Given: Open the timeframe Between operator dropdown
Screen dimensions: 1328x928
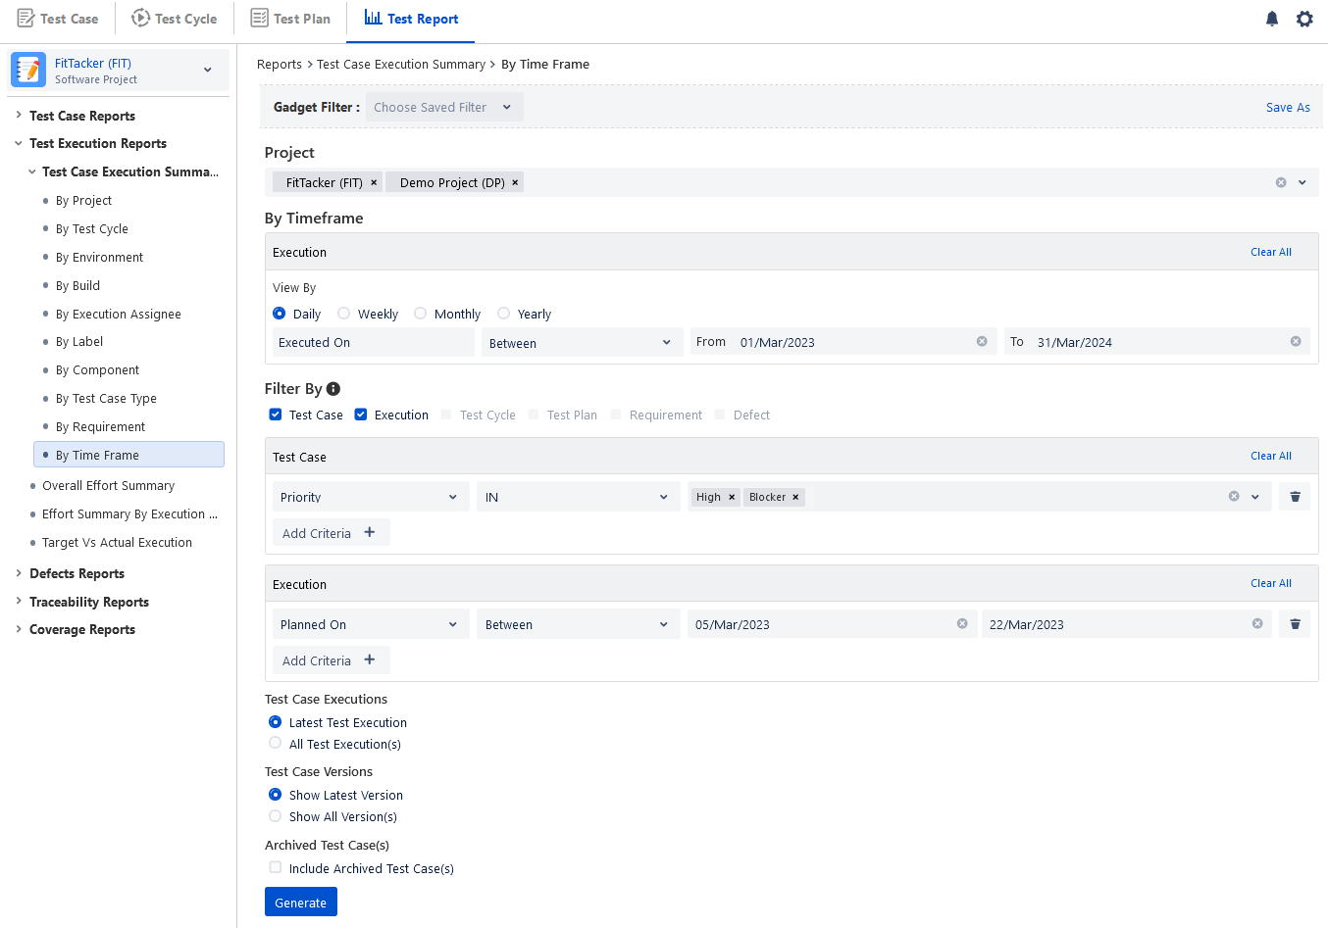Looking at the screenshot, I should pyautogui.click(x=583, y=342).
